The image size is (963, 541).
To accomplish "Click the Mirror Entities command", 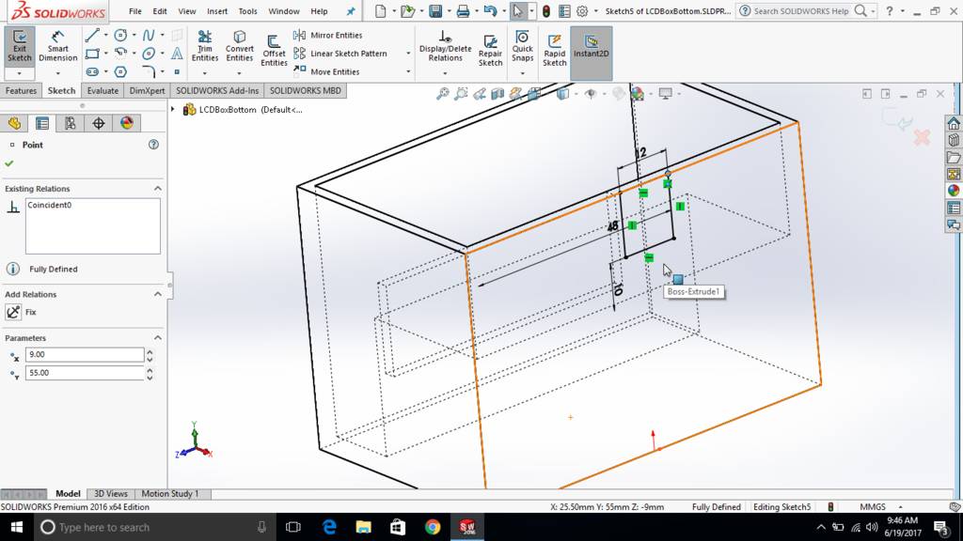I will click(x=327, y=36).
